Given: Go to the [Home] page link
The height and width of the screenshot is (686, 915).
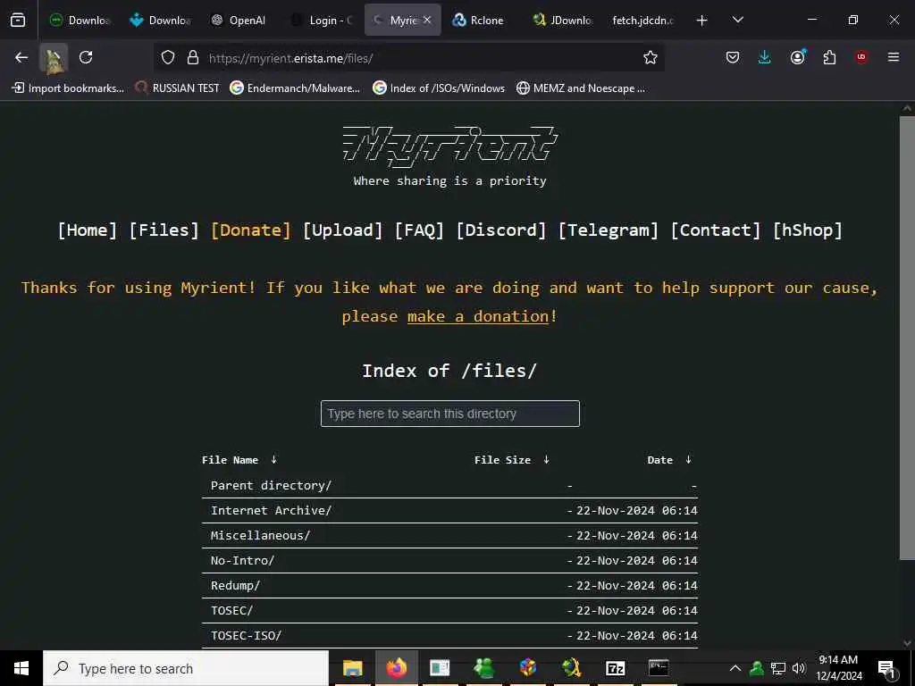Looking at the screenshot, I should pos(87,230).
